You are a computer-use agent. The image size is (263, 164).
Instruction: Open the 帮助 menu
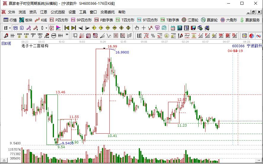122,12
